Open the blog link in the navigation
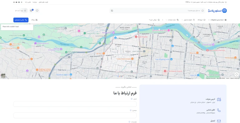The image size is (240, 123). (34, 20)
